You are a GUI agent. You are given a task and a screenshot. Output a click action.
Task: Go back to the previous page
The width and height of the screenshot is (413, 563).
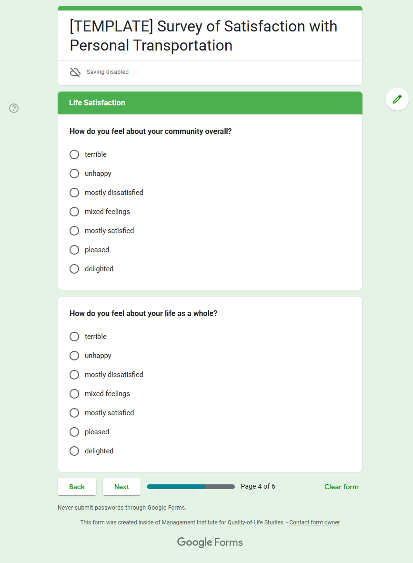pyautogui.click(x=77, y=487)
